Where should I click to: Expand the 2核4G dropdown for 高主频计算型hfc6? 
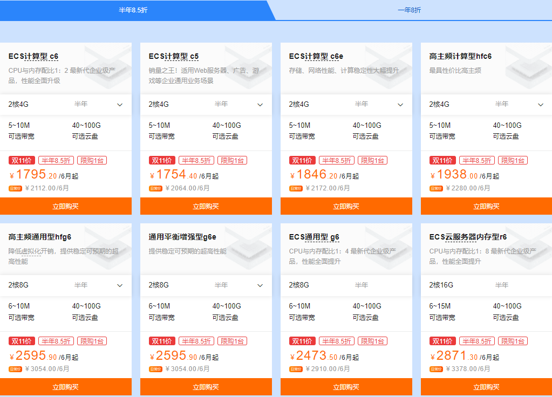(487, 104)
